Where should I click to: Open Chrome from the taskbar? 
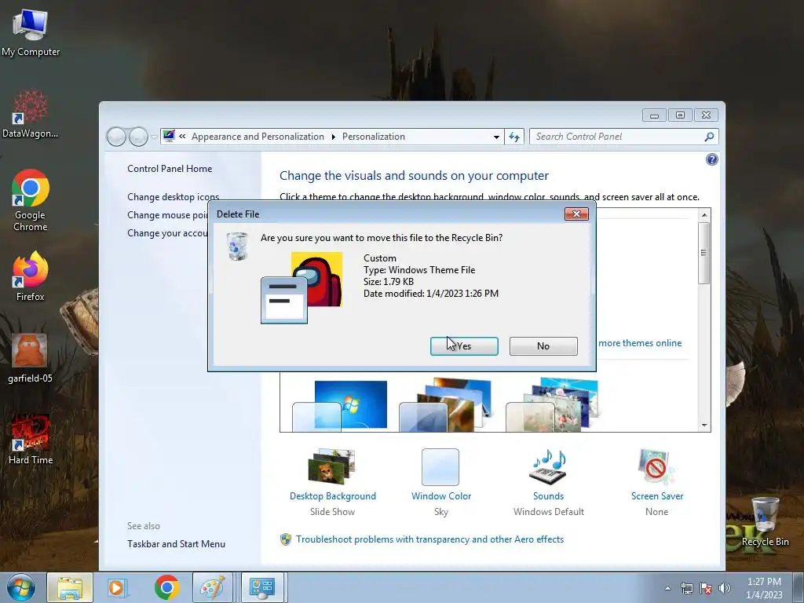(166, 587)
